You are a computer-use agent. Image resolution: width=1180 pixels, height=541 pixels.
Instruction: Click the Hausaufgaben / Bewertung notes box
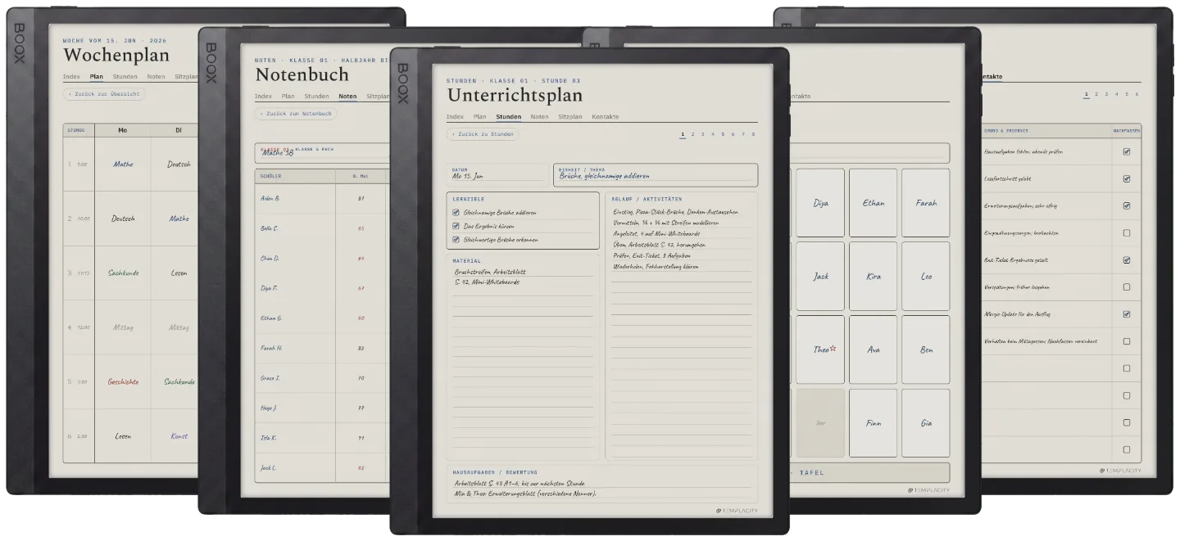click(x=602, y=484)
